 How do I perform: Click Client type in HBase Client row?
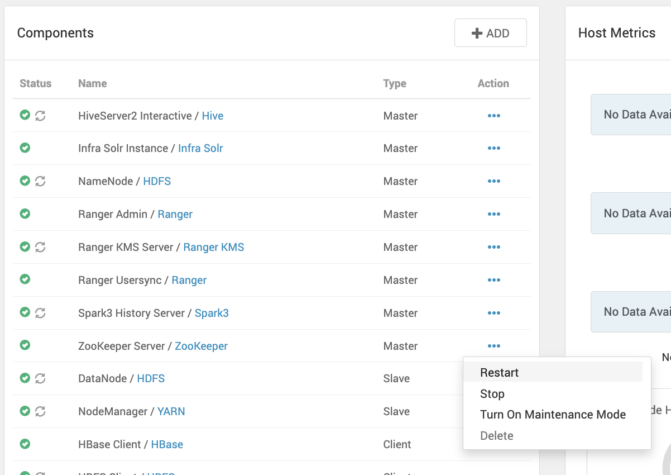point(397,444)
